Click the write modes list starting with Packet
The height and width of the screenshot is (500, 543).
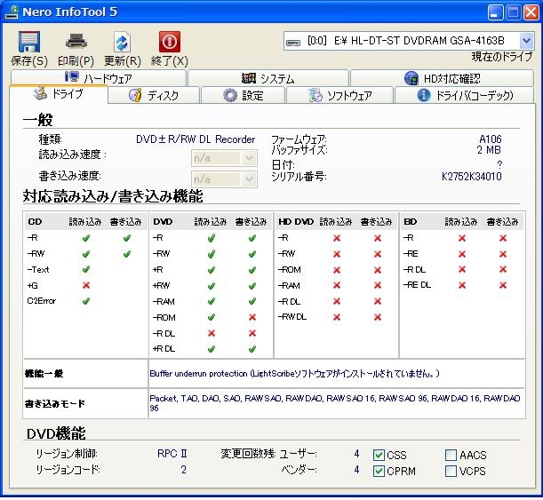click(x=335, y=403)
